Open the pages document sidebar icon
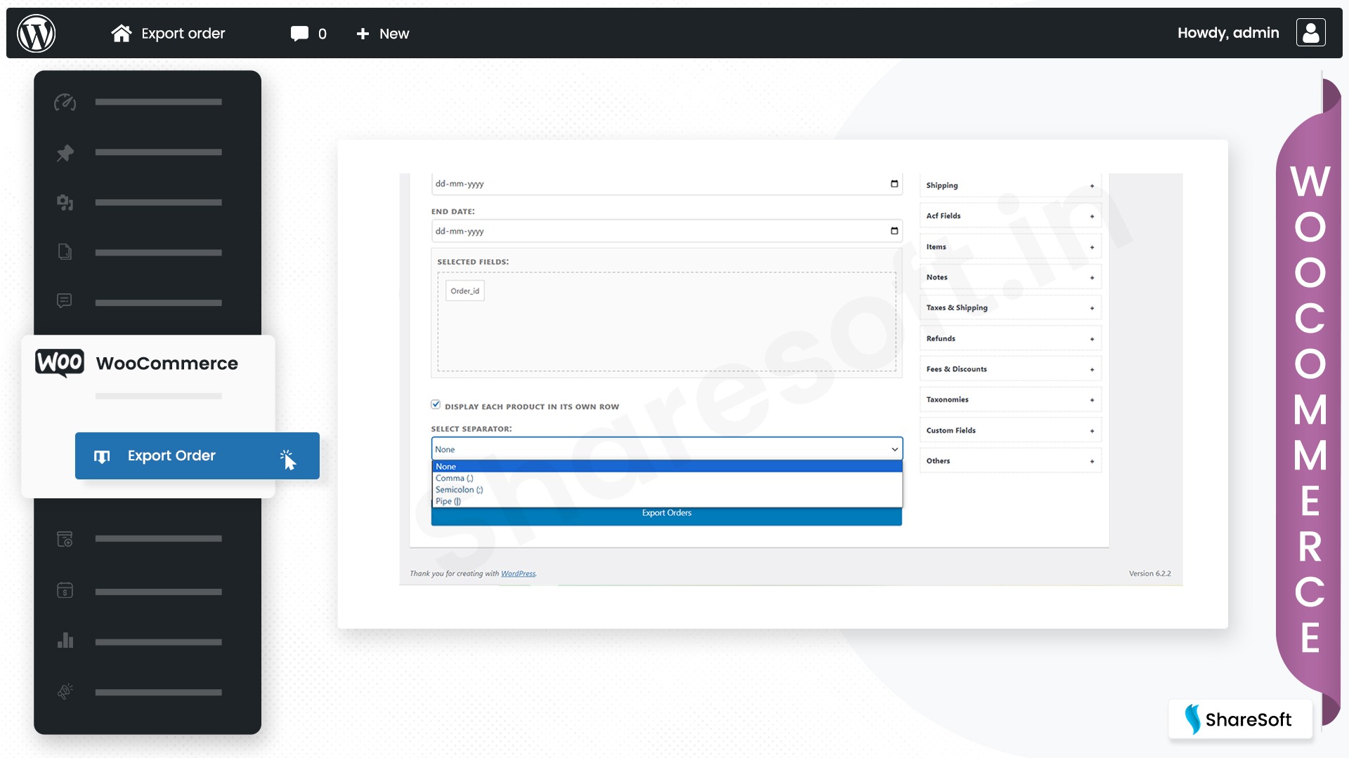Viewport: 1349px width, 758px height. pyautogui.click(x=65, y=251)
